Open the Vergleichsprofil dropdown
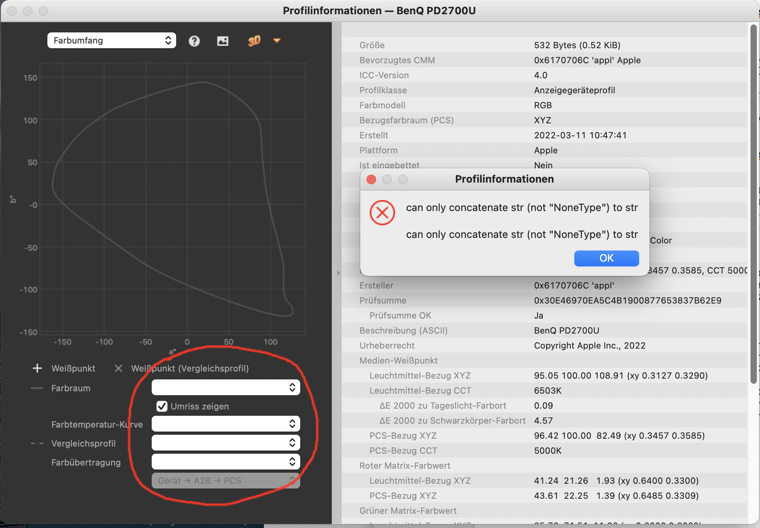This screenshot has width=760, height=528. tap(225, 442)
